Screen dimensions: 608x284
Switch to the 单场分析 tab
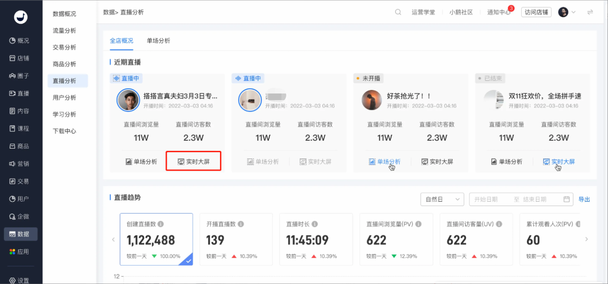click(158, 41)
